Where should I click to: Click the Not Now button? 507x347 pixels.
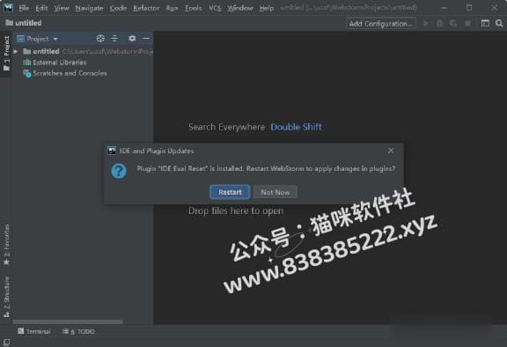276,192
